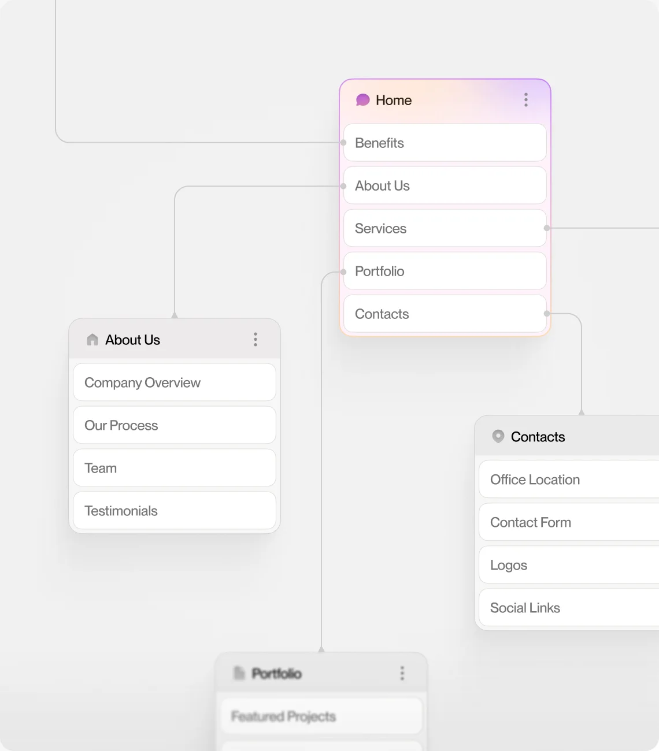Click the Services row connector dot
The image size is (659, 751).
tap(547, 228)
